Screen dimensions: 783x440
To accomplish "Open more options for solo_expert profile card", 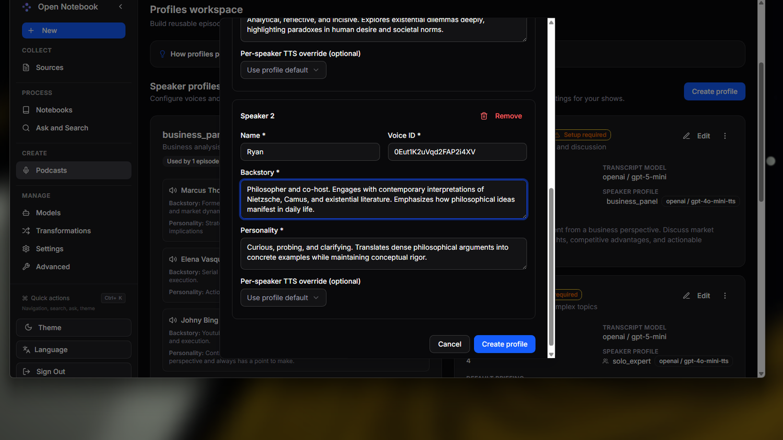I will coord(725,296).
